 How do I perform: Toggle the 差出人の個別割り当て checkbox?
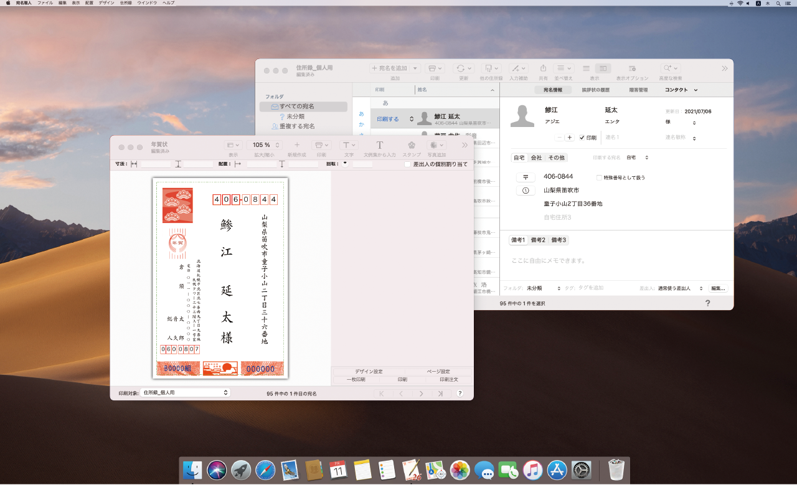407,164
